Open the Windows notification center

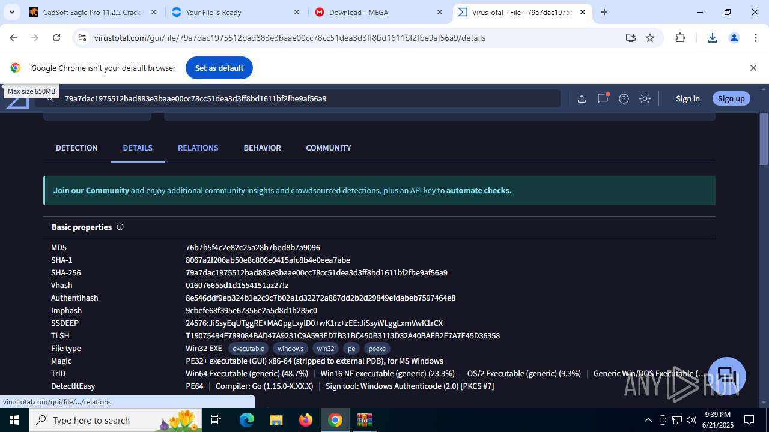749,420
